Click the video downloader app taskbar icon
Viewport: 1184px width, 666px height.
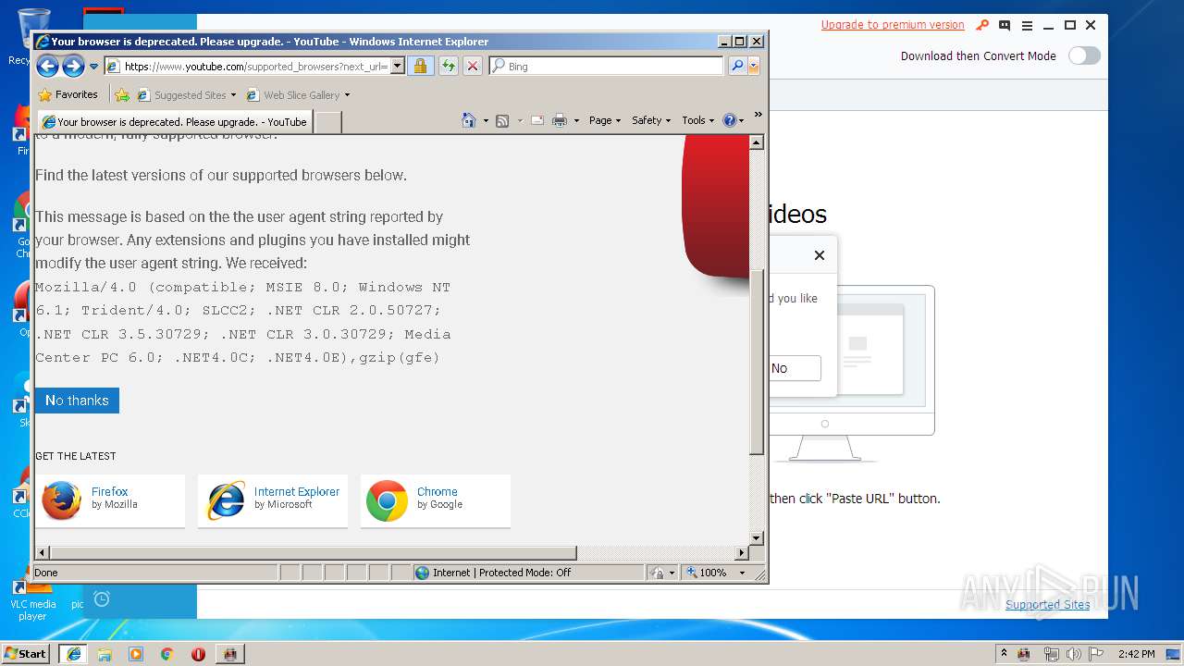(229, 654)
